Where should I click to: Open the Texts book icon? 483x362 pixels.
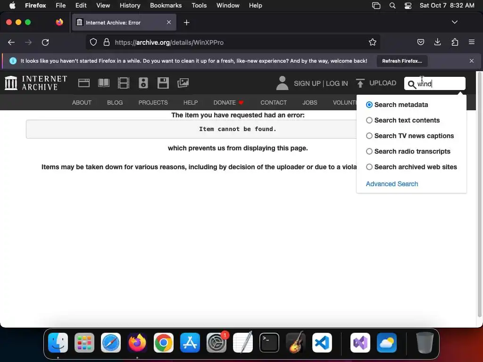pos(104,83)
